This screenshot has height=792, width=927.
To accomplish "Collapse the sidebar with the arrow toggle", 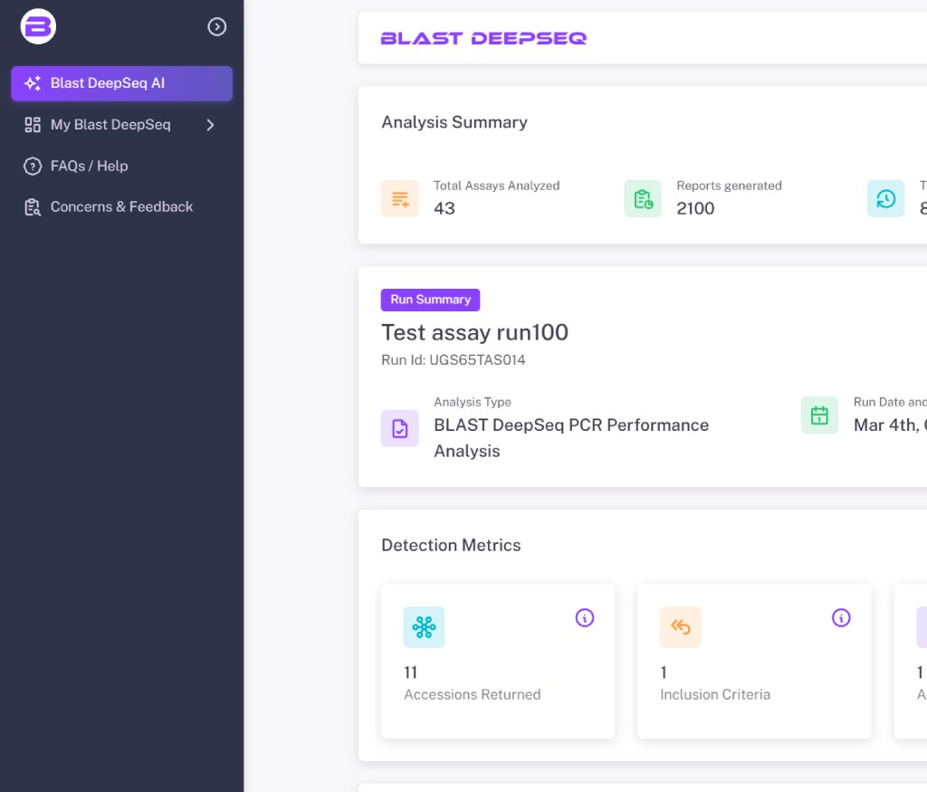I will [217, 27].
